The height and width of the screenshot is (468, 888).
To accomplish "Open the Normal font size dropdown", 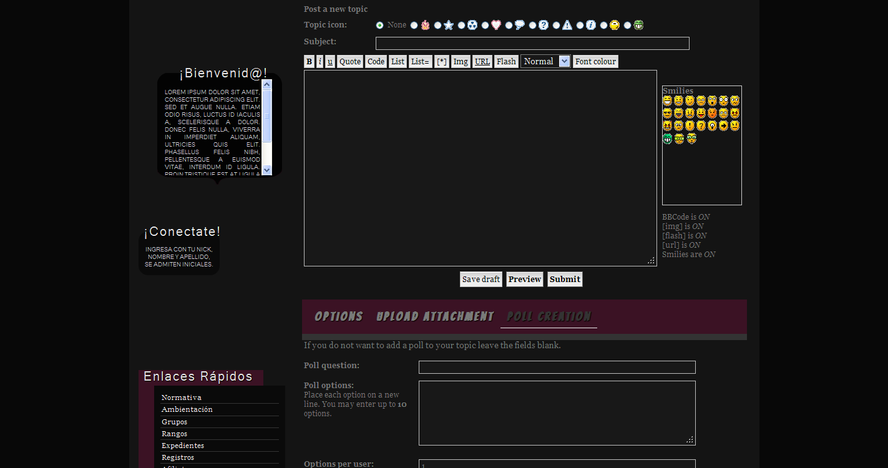I will [545, 61].
